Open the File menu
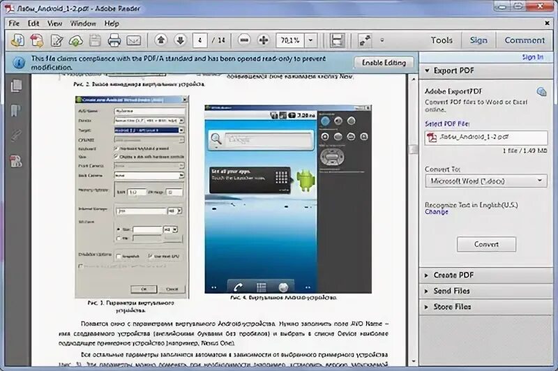 [14, 24]
